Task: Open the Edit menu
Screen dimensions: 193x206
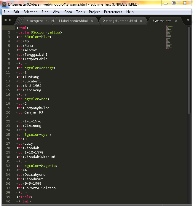Action: point(16,12)
